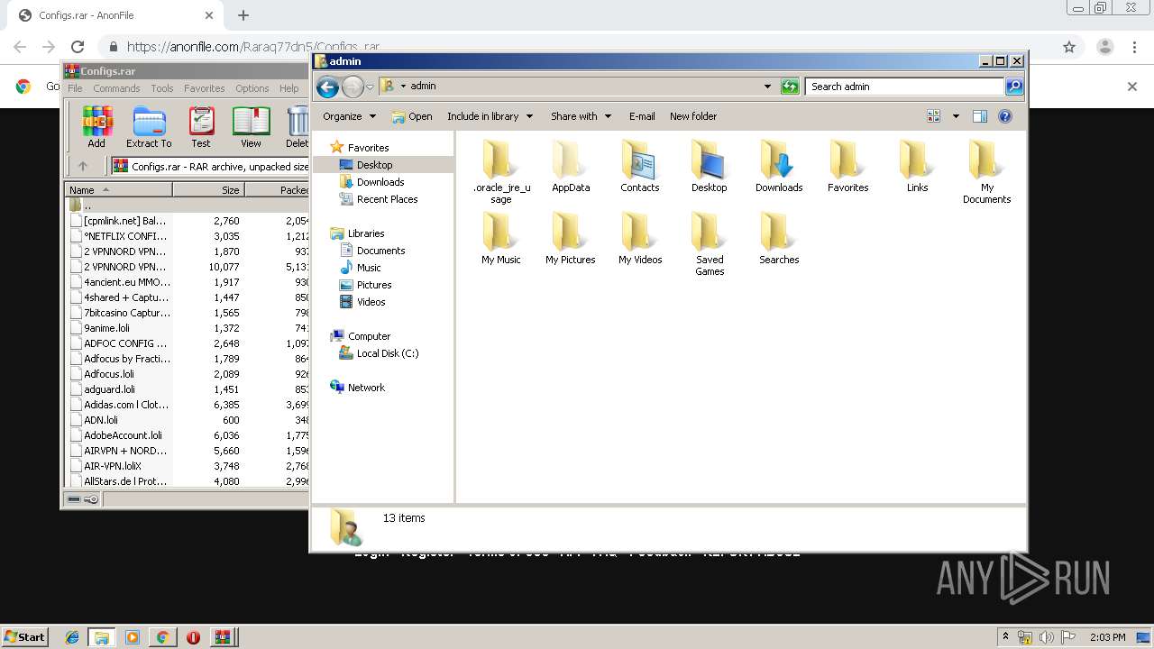Select Network in navigation pane
Image resolution: width=1154 pixels, height=649 pixels.
(366, 388)
